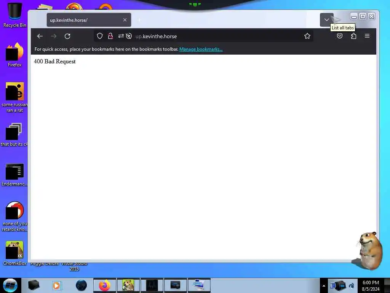This screenshot has width=390, height=293.
Task: Minimize the Firefox window
Action: pos(354,16)
